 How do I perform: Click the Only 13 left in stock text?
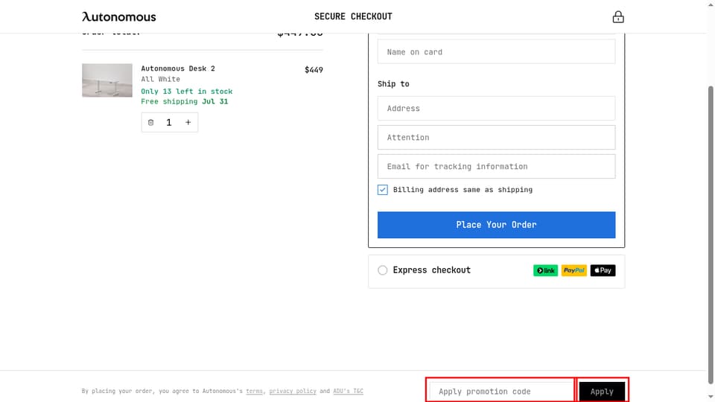click(x=186, y=91)
